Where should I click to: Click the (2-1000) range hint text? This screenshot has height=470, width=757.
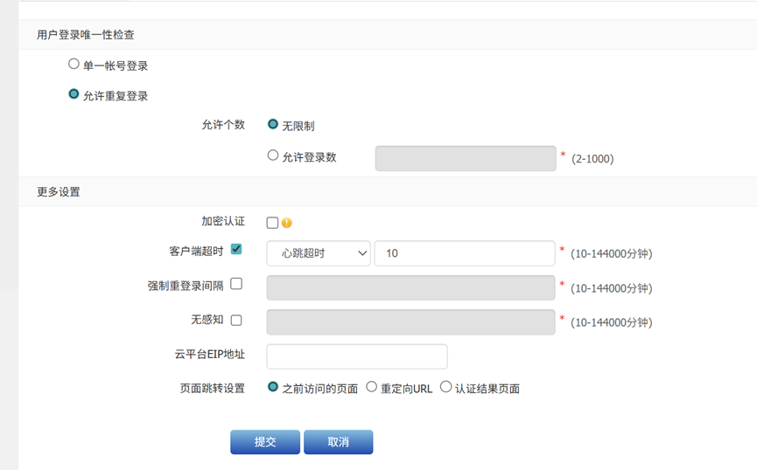[592, 159]
